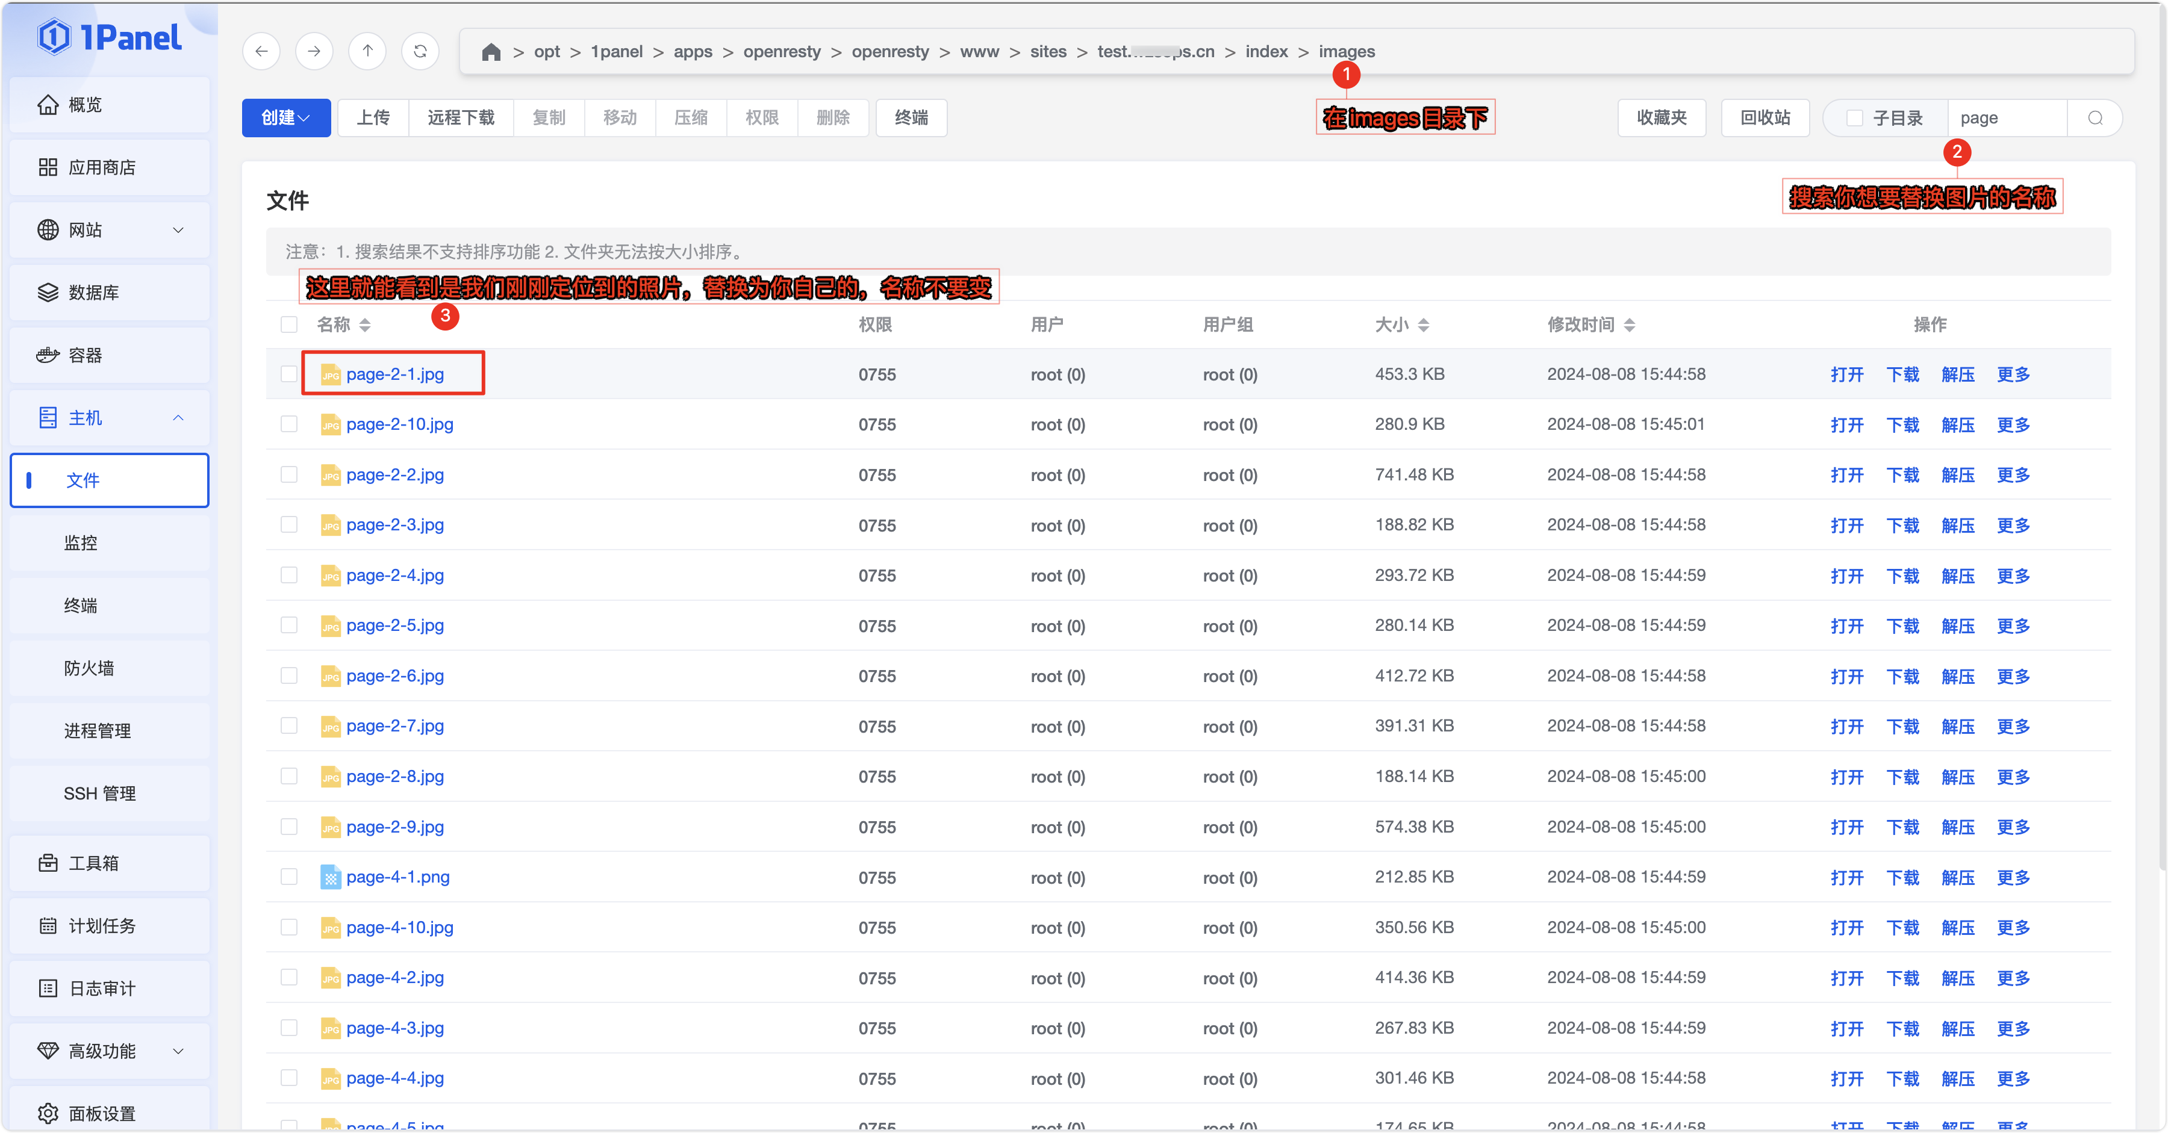Sort files by size arrows
This screenshot has height=1133, width=2168.
coord(1423,324)
